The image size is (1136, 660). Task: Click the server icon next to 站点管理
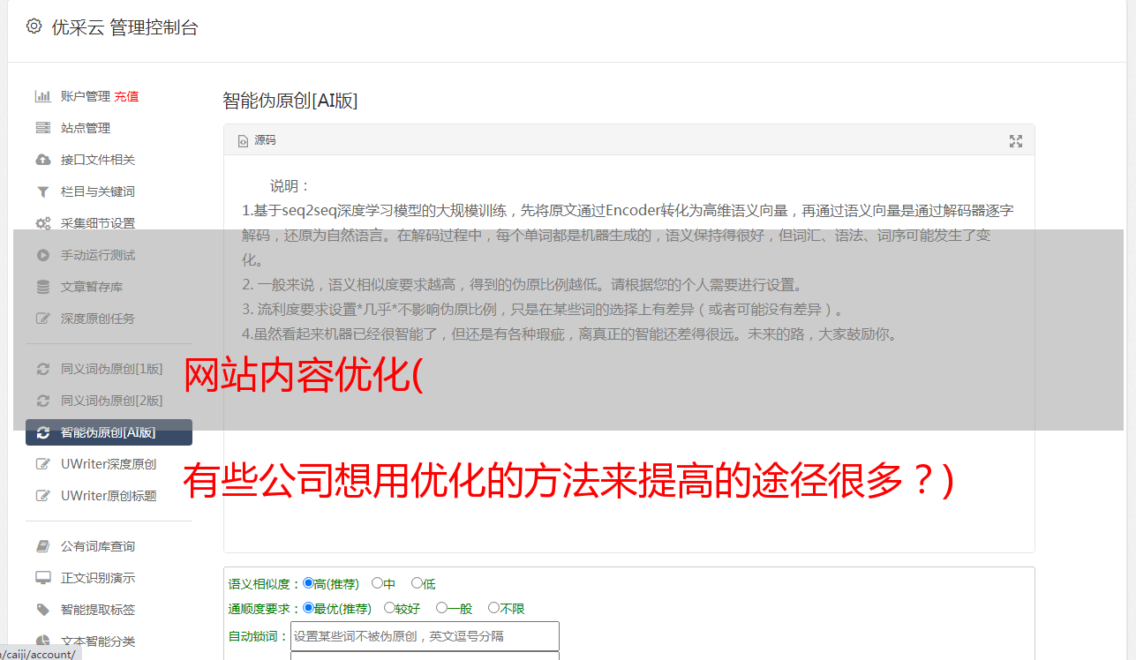click(42, 128)
